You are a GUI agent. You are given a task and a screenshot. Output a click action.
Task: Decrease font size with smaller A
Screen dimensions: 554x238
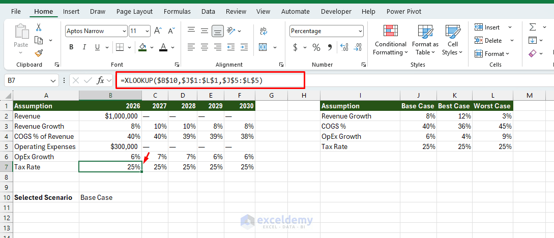[x=171, y=31]
